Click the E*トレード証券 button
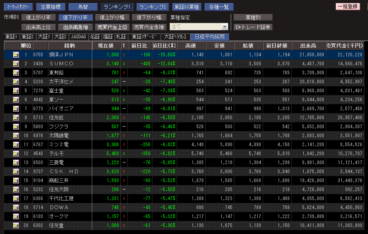 coord(253,27)
